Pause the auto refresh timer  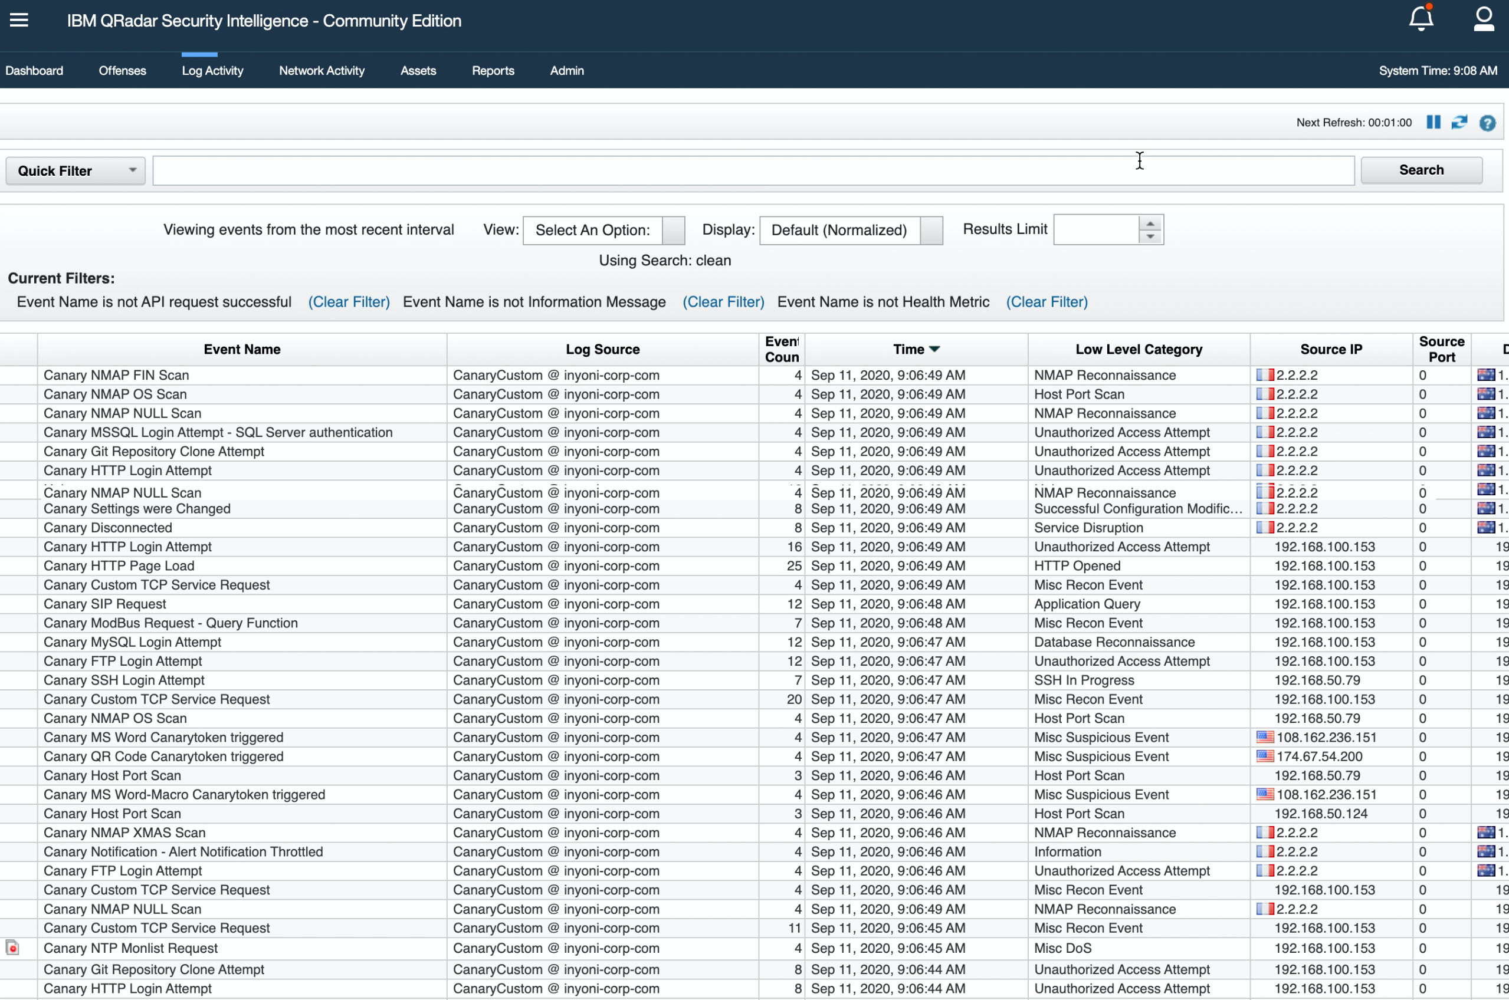(x=1433, y=123)
